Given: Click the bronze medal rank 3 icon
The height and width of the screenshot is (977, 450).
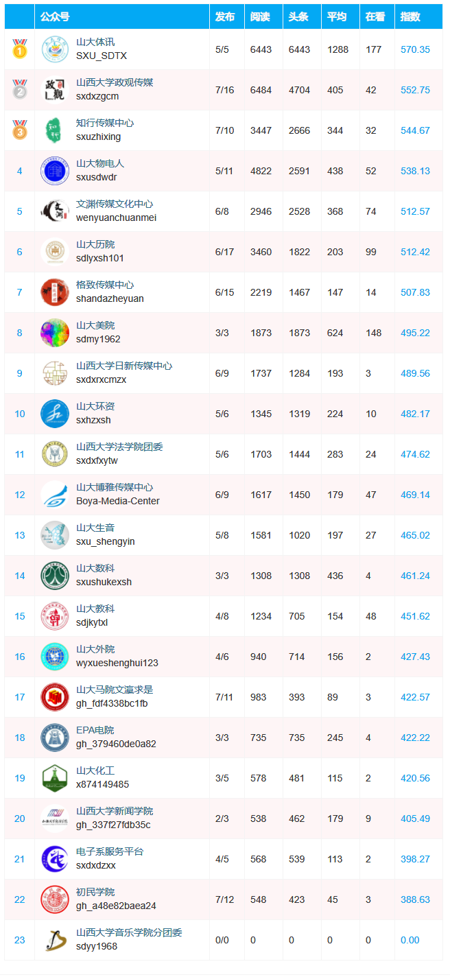Looking at the screenshot, I should coord(19,130).
